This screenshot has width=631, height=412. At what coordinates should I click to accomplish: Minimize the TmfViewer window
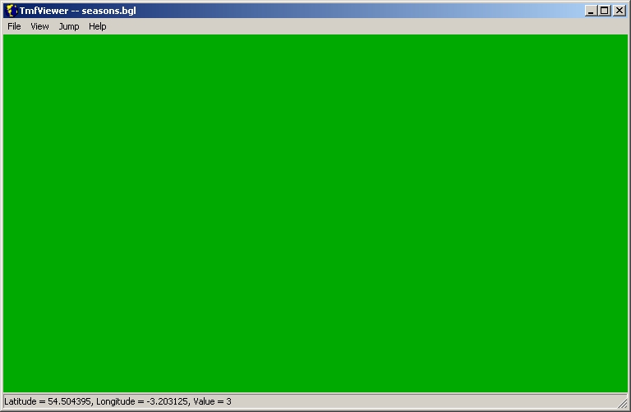pyautogui.click(x=591, y=11)
